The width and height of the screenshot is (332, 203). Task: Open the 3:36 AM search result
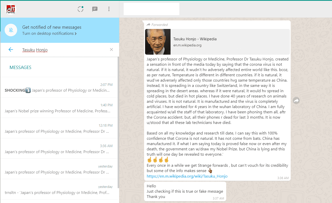[59, 149]
